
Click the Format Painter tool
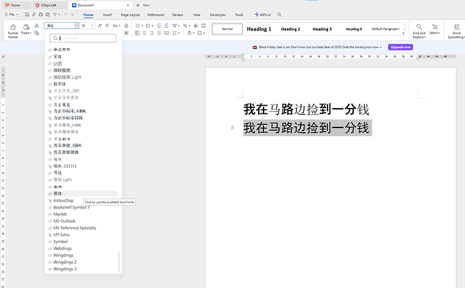[13, 30]
